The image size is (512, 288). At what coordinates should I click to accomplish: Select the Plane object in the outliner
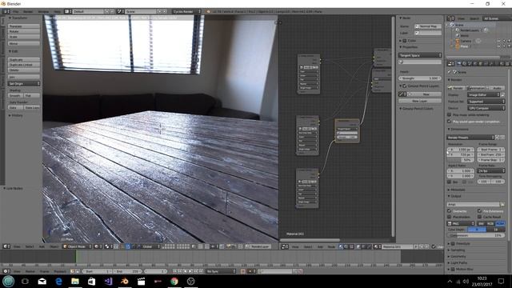point(464,46)
